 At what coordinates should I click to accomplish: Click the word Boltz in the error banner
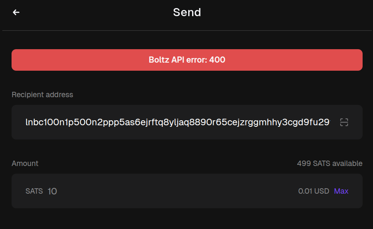158,60
